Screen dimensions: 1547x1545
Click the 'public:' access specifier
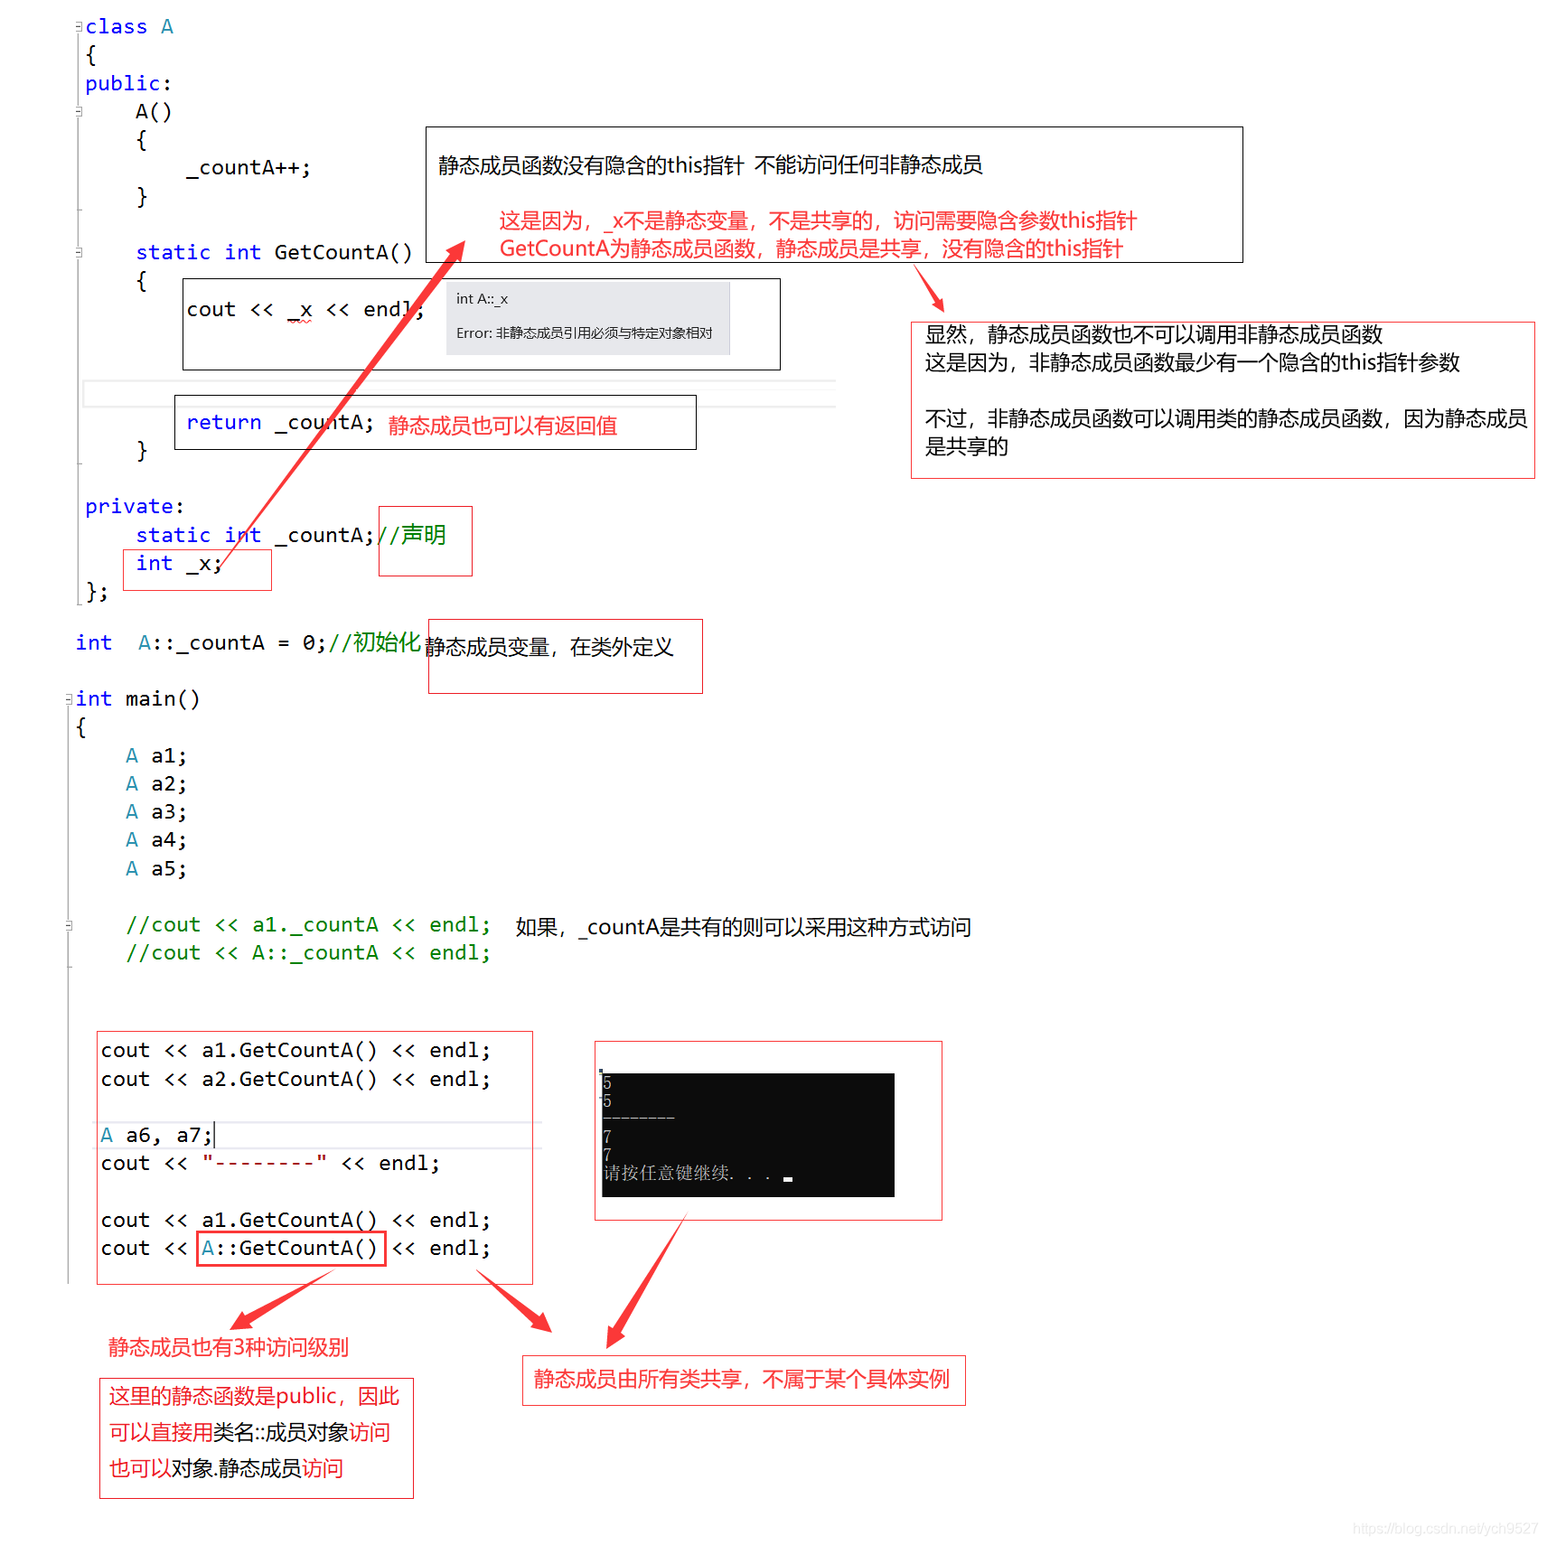(x=128, y=83)
